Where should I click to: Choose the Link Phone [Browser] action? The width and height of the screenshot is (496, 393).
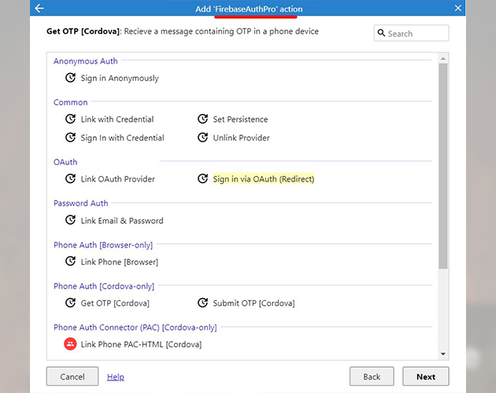click(x=119, y=262)
